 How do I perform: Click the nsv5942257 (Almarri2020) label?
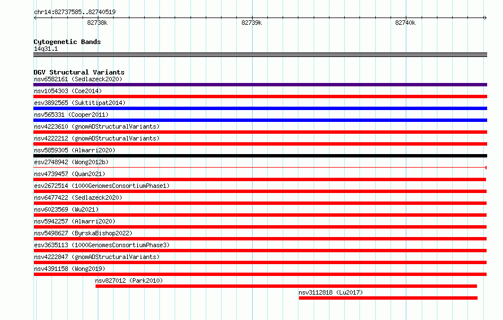click(75, 221)
